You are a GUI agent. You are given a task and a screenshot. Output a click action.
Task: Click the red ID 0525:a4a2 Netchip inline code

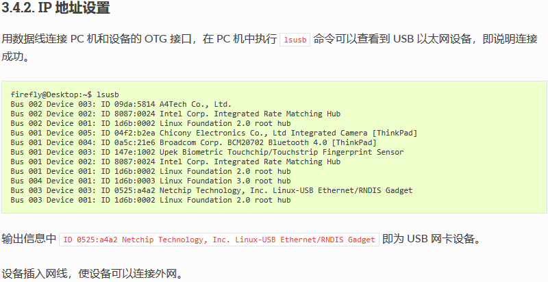point(219,240)
